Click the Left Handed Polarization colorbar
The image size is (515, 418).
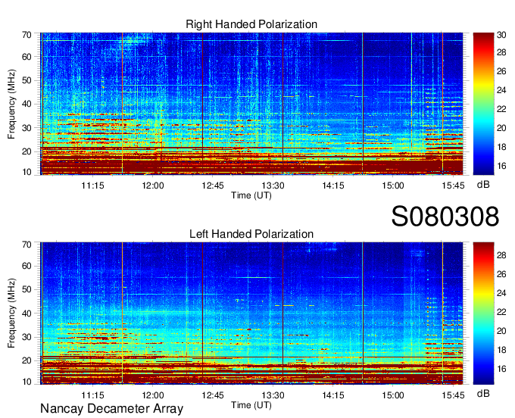point(483,313)
